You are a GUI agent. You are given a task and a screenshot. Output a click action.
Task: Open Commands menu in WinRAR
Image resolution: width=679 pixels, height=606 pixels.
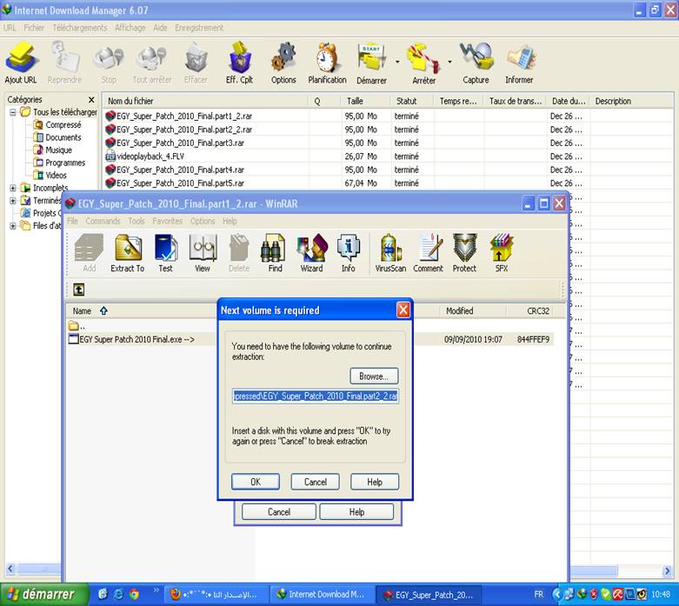pos(103,221)
